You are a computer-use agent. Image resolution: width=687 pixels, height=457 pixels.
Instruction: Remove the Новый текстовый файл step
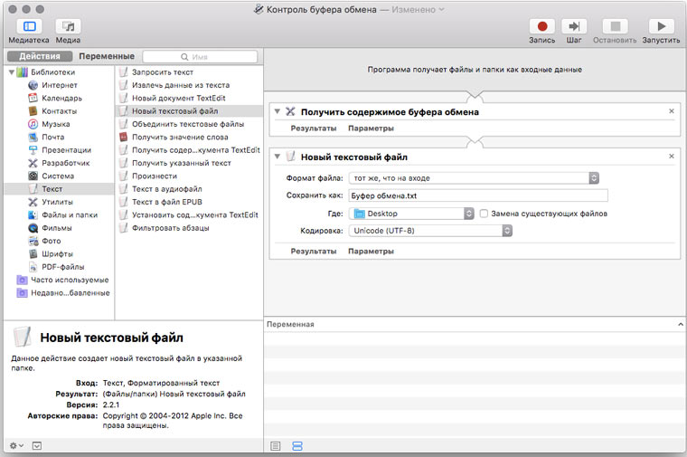(x=672, y=157)
